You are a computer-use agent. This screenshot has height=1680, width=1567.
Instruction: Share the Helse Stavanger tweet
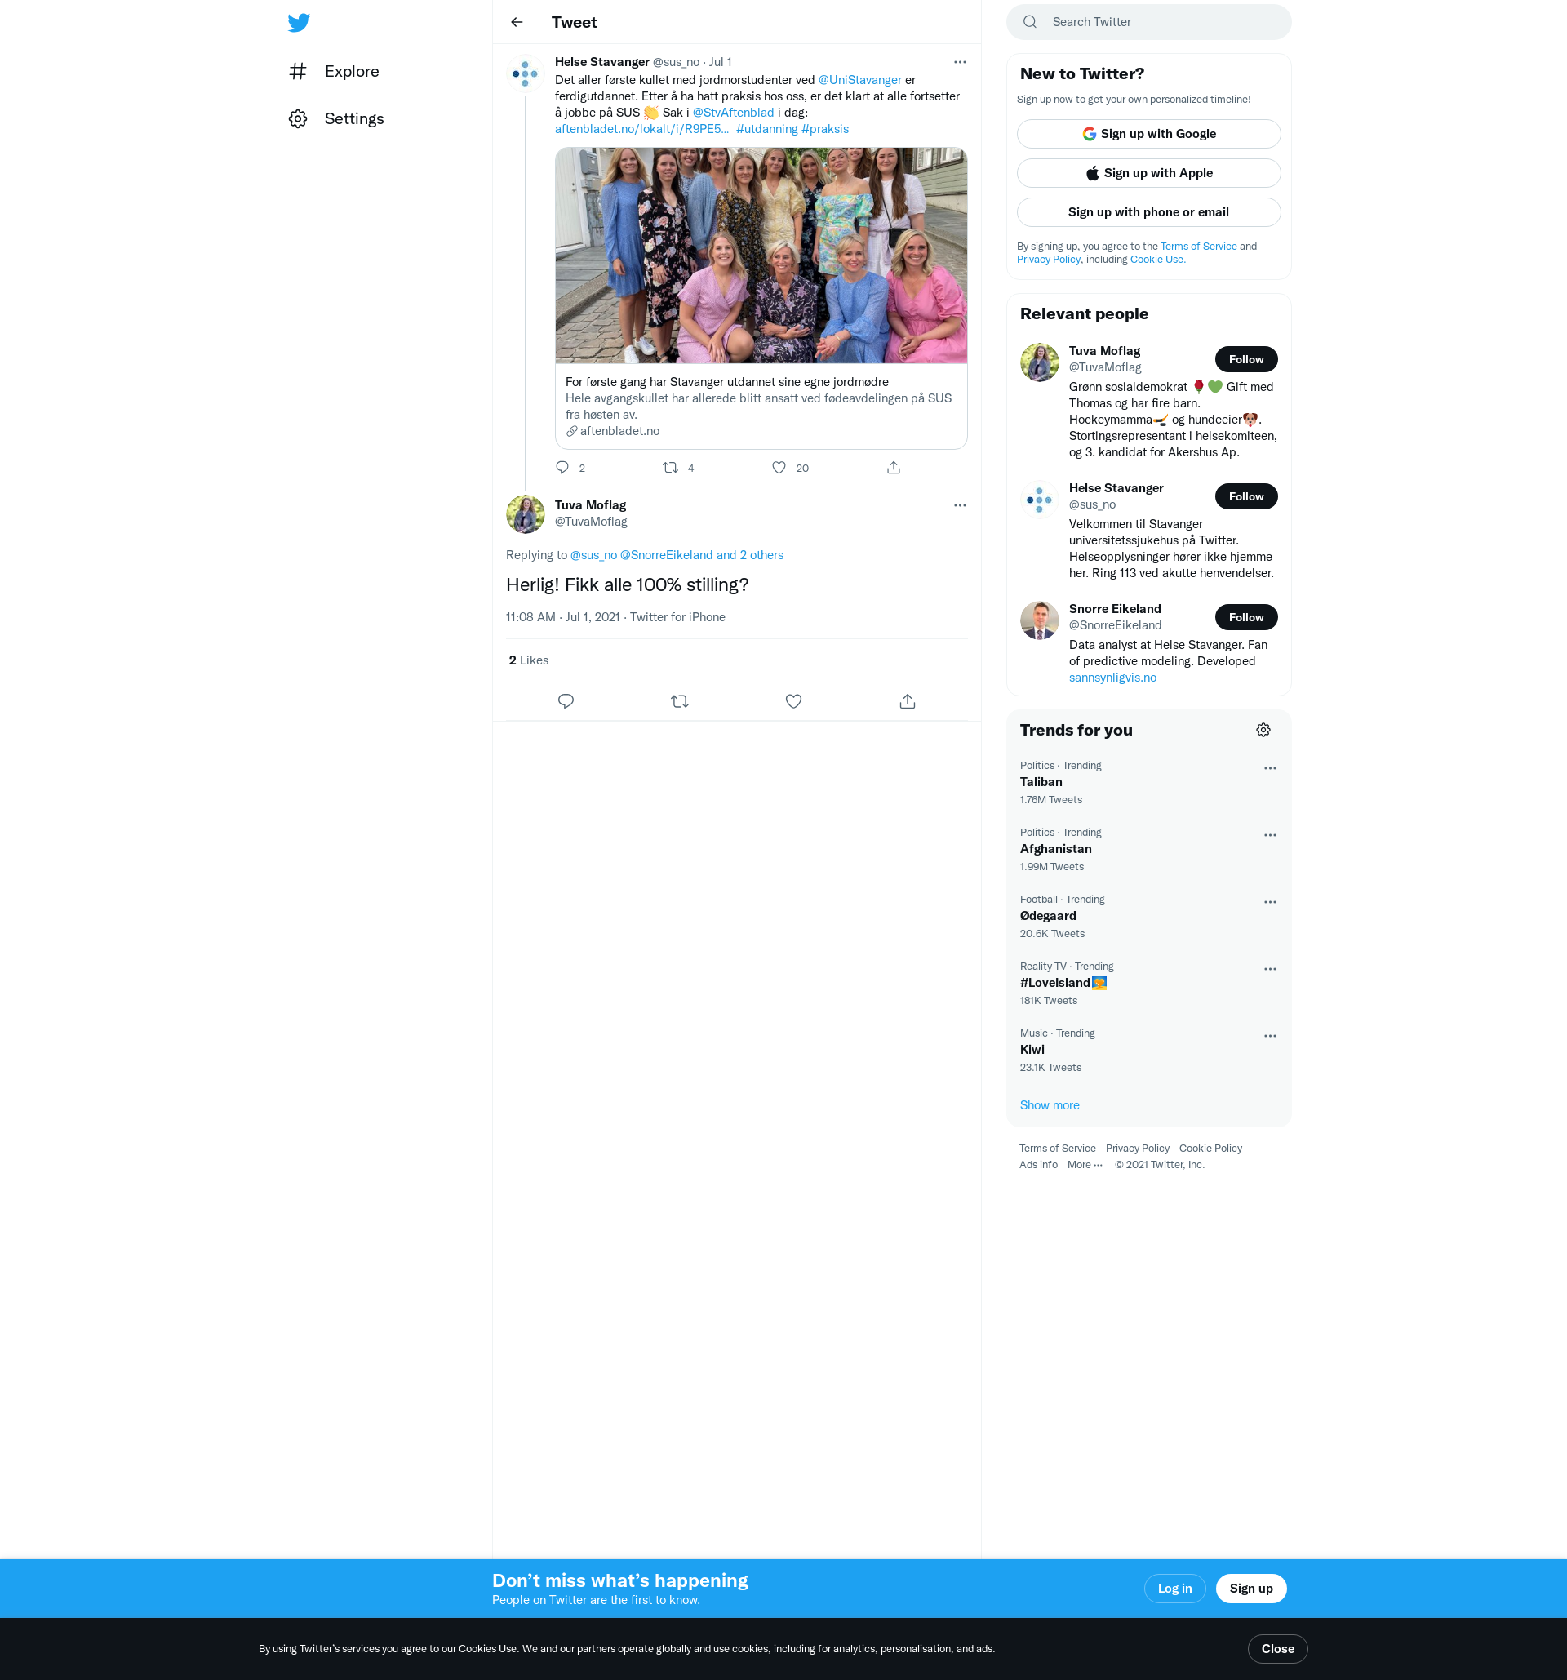(894, 467)
